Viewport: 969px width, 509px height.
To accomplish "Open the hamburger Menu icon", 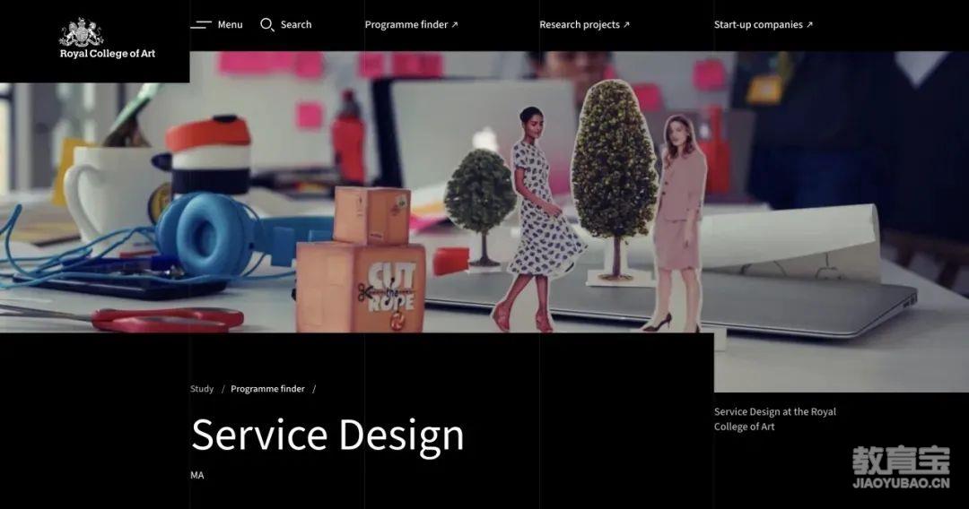I will (x=201, y=25).
